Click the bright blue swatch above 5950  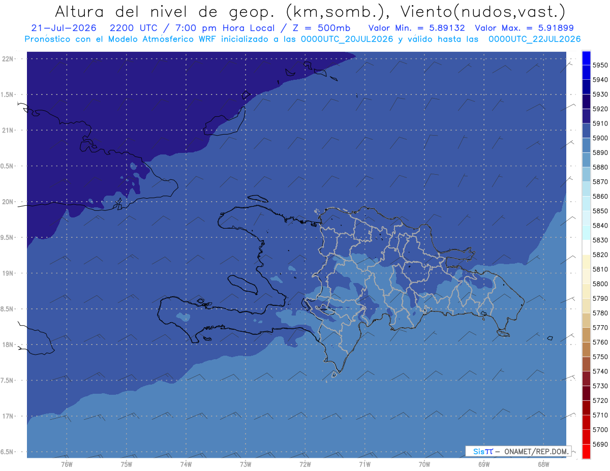[x=586, y=58]
